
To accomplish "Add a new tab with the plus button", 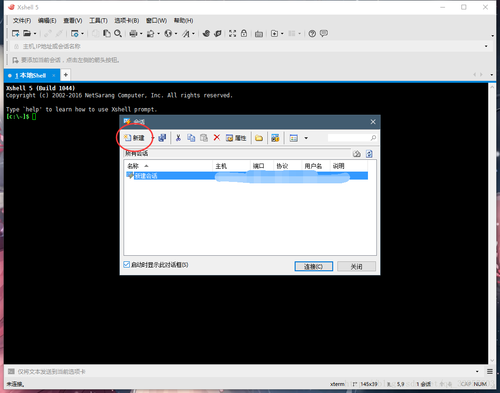I will 66,75.
